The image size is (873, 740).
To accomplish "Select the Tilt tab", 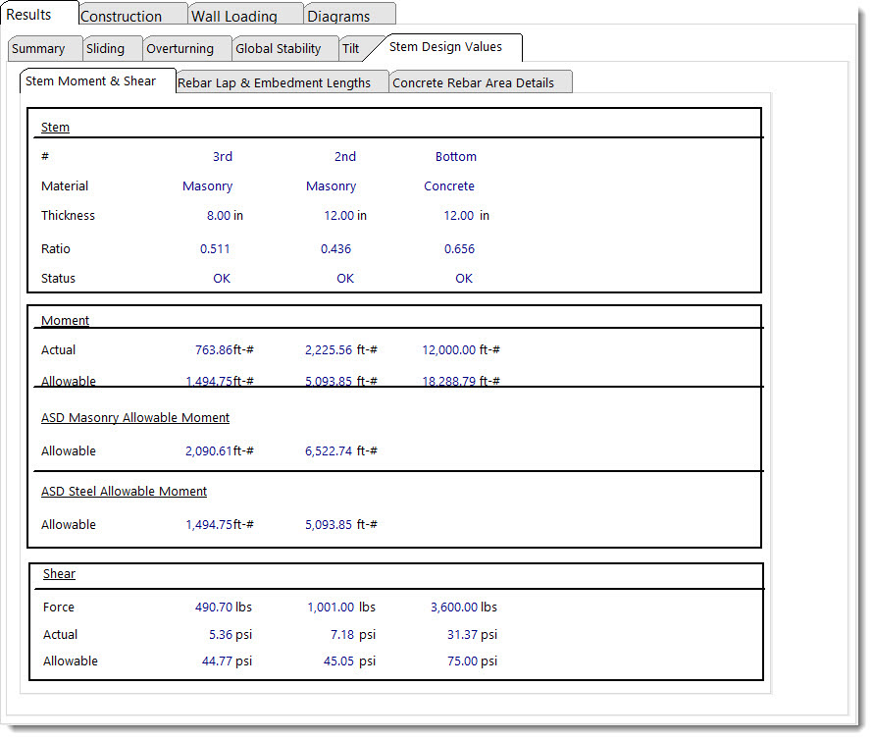I will pyautogui.click(x=350, y=49).
